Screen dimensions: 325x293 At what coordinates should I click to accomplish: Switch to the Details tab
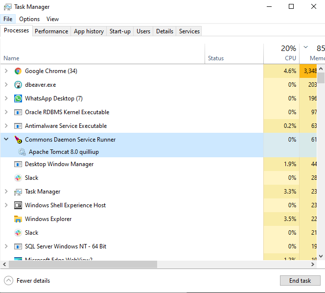point(164,31)
